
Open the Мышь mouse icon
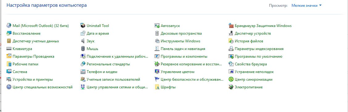click(x=83, y=49)
